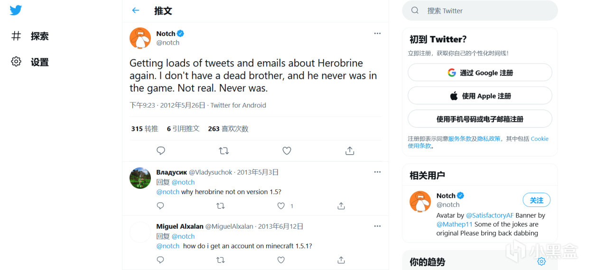Share Notch's Herobrine tweet
This screenshot has height=270, width=595.
(x=350, y=151)
